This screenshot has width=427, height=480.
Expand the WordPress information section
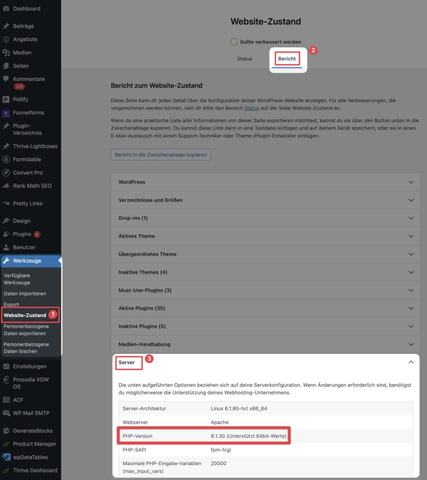tap(265, 182)
